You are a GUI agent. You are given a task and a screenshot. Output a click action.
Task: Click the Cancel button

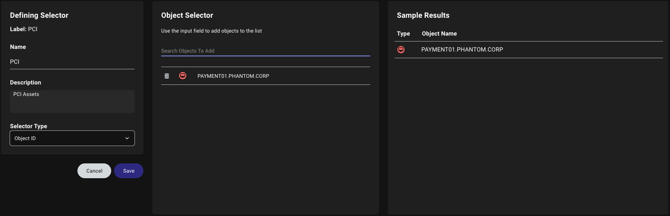94,170
